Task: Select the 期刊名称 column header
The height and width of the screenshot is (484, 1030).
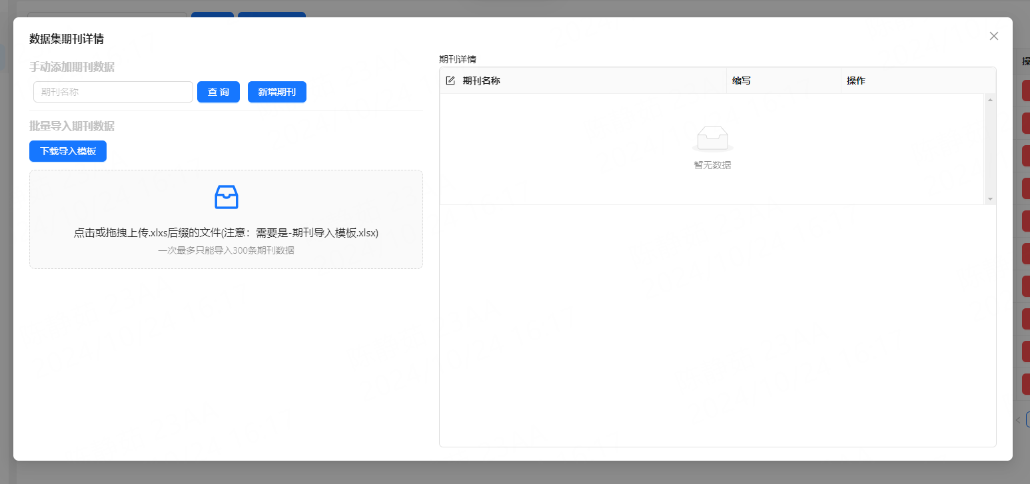Action: click(481, 81)
